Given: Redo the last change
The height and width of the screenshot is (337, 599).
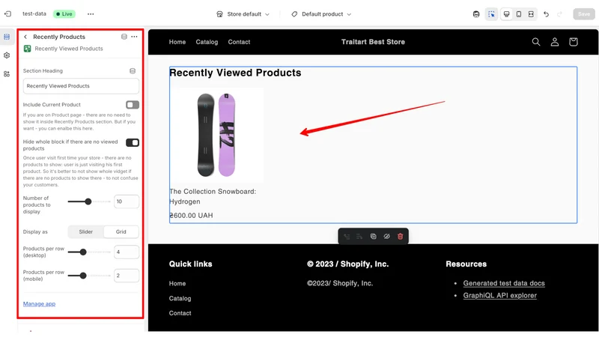Looking at the screenshot, I should click(559, 14).
